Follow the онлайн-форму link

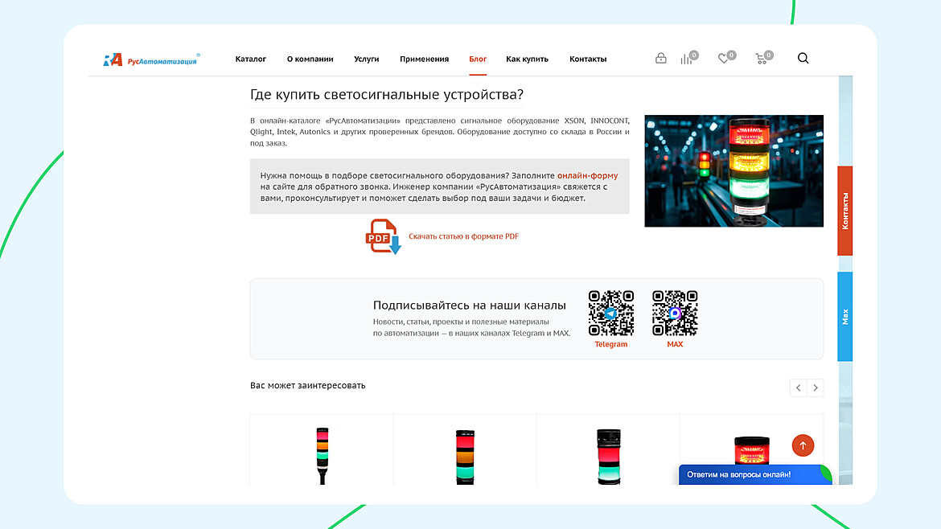click(x=588, y=176)
